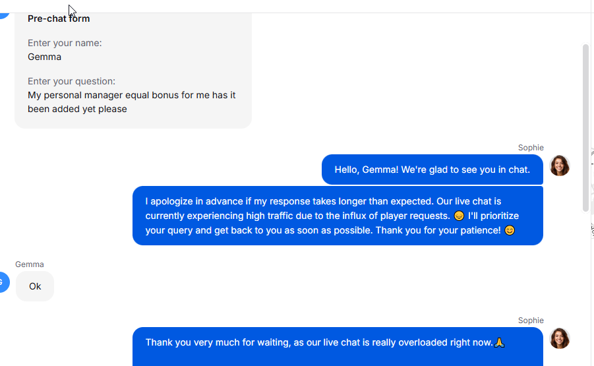Click the Gemma sender name above 'Ok'
This screenshot has height=366, width=594.
point(30,264)
